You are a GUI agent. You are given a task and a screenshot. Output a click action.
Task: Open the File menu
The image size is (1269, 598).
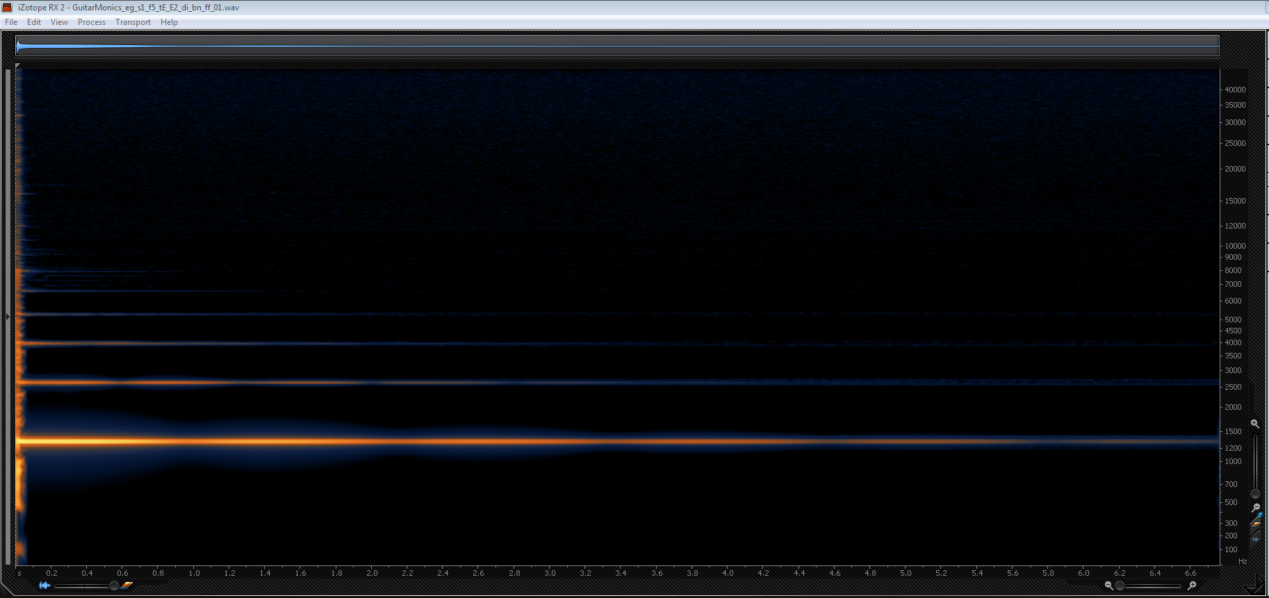[x=11, y=22]
